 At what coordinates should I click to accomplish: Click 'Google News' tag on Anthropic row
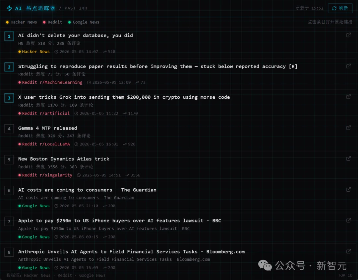coord(34,268)
